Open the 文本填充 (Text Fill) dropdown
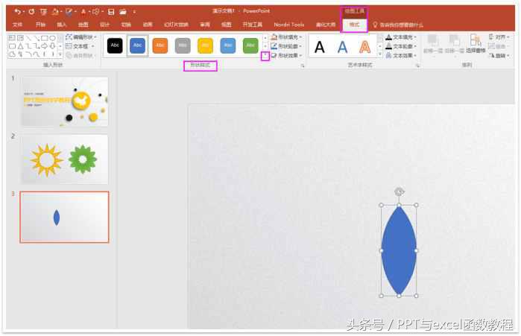521x336 pixels. 401,37
